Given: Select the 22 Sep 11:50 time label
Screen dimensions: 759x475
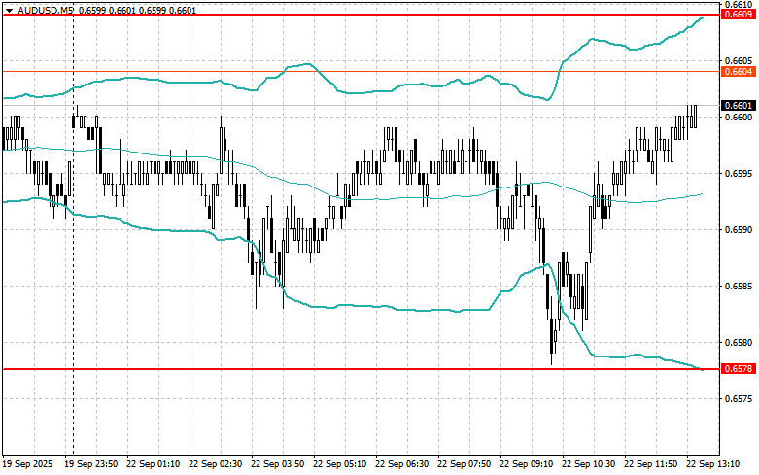Looking at the screenshot, I should tap(650, 464).
